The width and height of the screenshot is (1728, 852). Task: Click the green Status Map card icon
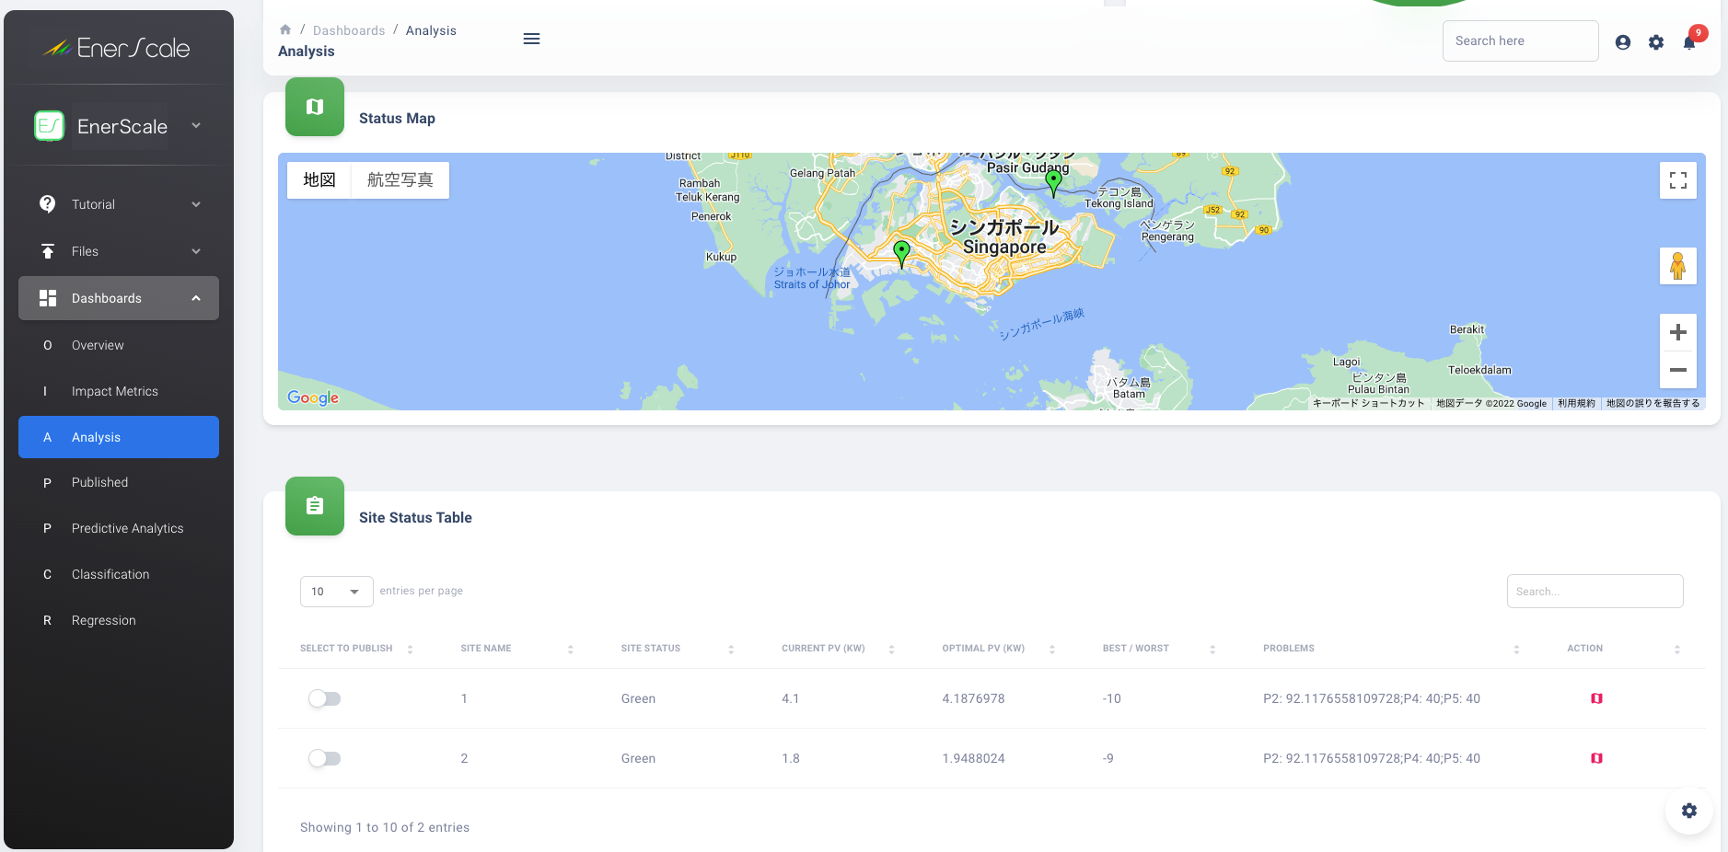pyautogui.click(x=315, y=107)
